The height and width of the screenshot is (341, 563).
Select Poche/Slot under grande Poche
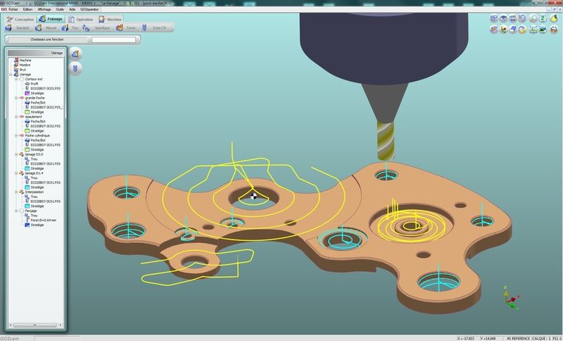(x=34, y=102)
